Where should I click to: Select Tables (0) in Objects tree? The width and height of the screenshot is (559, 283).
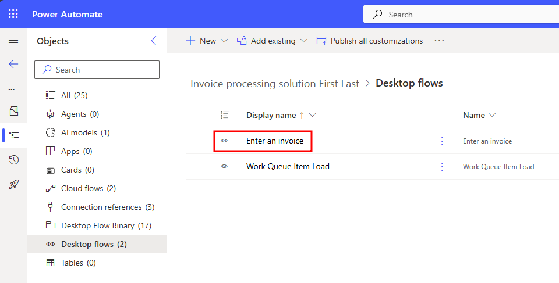tap(97, 263)
